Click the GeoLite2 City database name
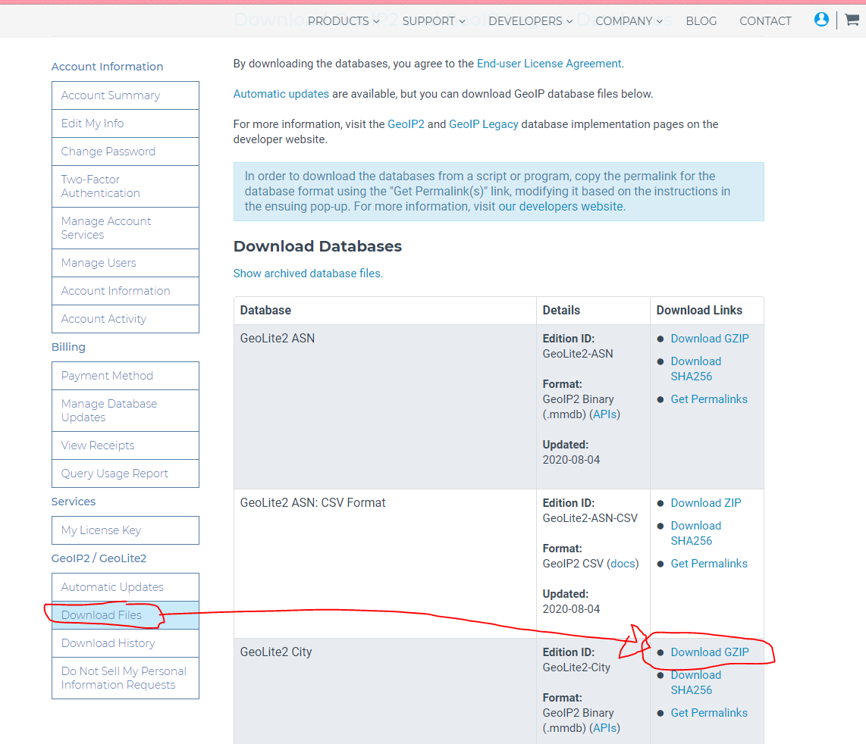Image resolution: width=866 pixels, height=744 pixels. tap(275, 652)
